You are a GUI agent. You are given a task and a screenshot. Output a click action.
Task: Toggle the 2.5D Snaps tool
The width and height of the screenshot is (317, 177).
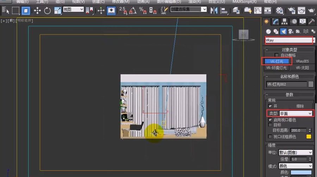[x=123, y=10]
